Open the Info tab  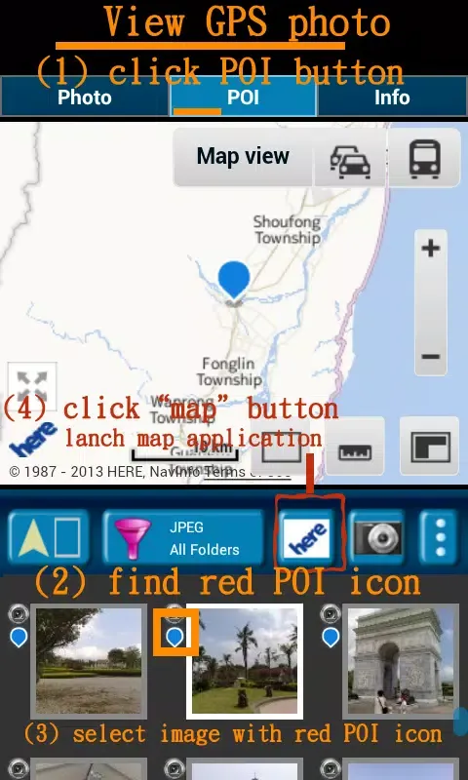pos(392,97)
